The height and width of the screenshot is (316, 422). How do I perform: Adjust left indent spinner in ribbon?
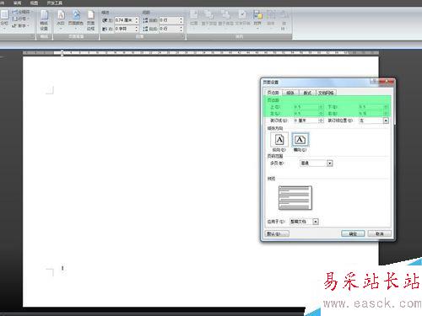137,20
